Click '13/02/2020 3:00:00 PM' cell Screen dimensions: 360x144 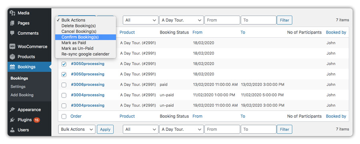262,84
